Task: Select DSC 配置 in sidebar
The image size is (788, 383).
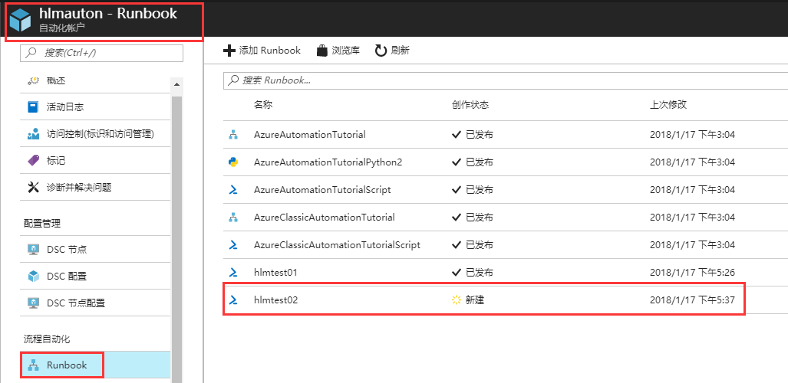Action: tap(95, 276)
